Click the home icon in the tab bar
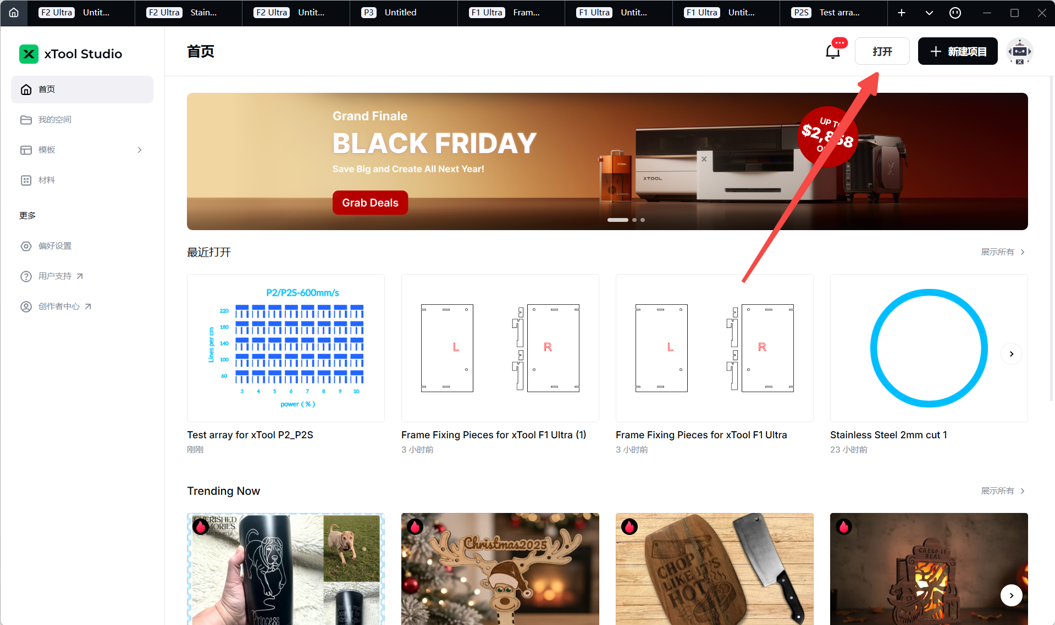Screen dimensions: 1055x625 click(14, 13)
